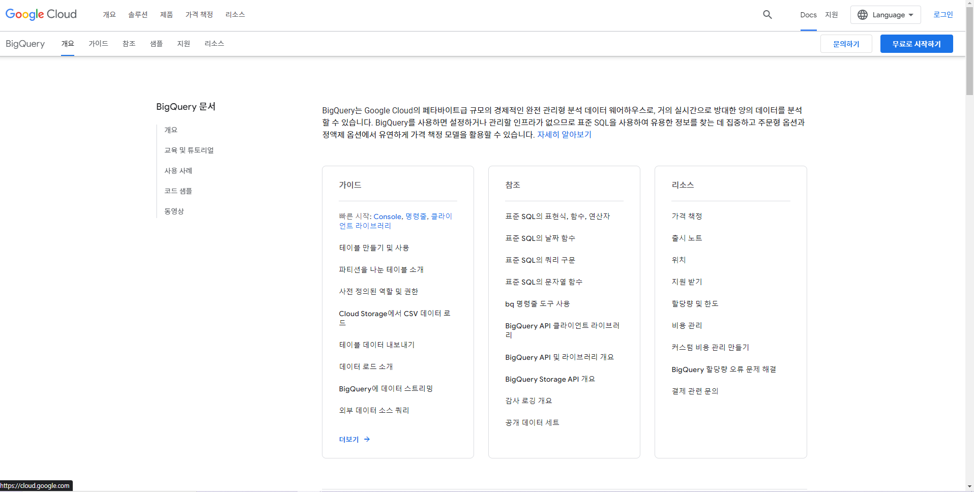Open BigQuery에 데이터 스트리밍 guide
974x492 pixels.
[386, 389]
